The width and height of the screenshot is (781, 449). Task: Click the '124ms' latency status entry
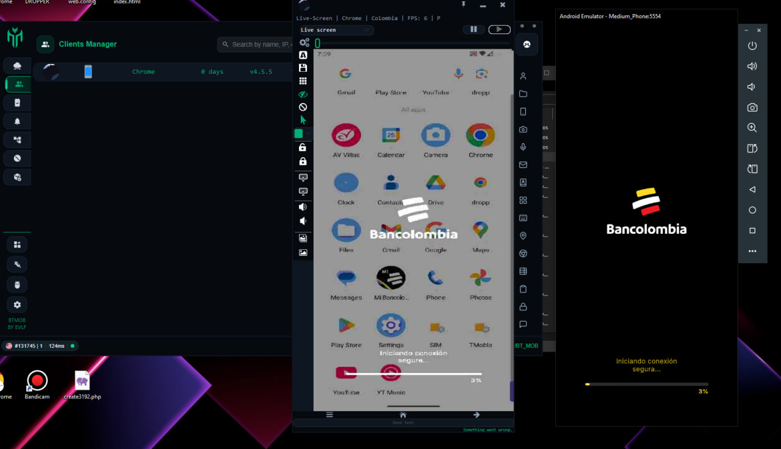point(57,346)
